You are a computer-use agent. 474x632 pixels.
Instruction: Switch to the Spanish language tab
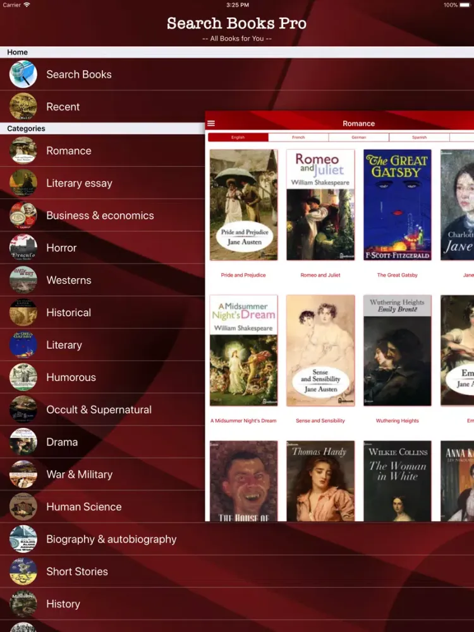pyautogui.click(x=419, y=137)
